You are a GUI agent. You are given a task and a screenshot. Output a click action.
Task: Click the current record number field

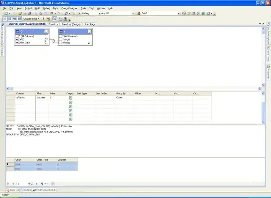point(22,184)
